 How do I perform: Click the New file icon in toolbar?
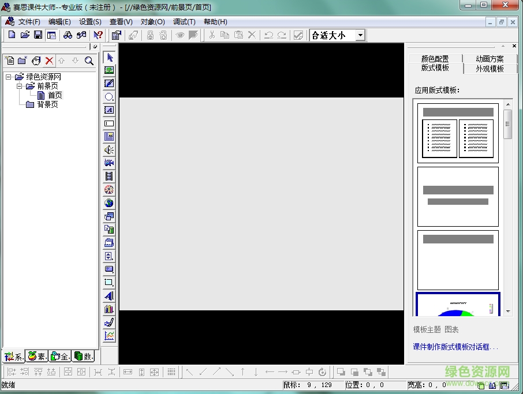12,35
